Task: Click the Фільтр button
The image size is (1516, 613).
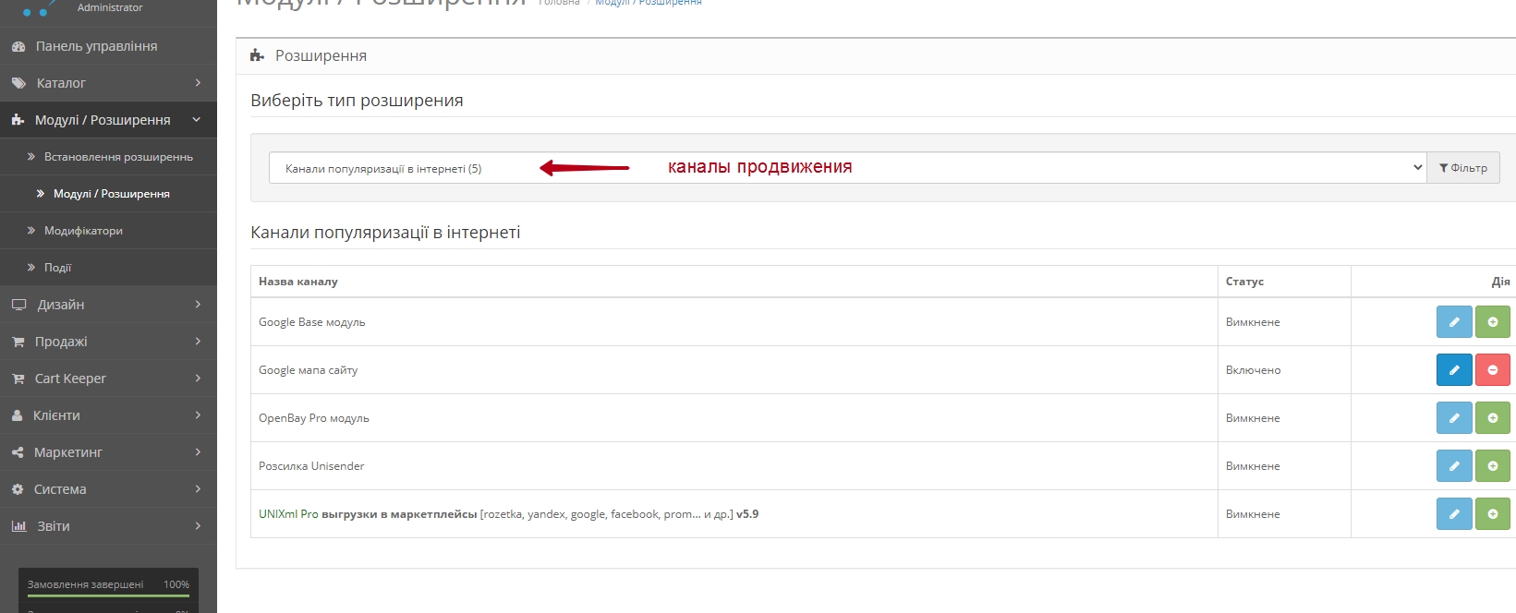Action: coord(1462,168)
